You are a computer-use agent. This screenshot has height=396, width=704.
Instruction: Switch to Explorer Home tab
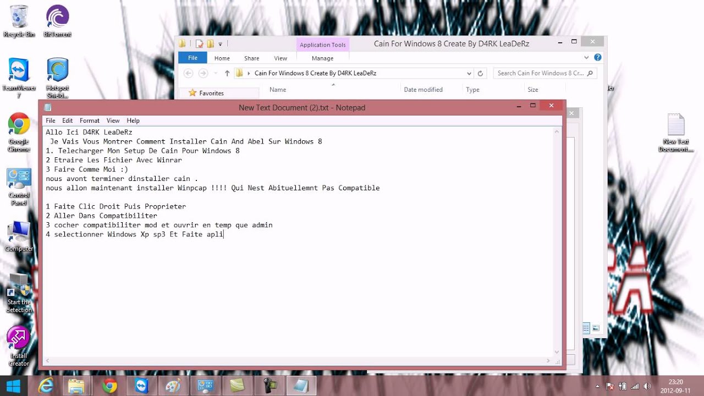point(222,58)
